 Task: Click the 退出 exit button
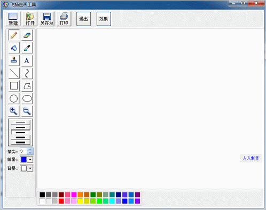(83, 19)
